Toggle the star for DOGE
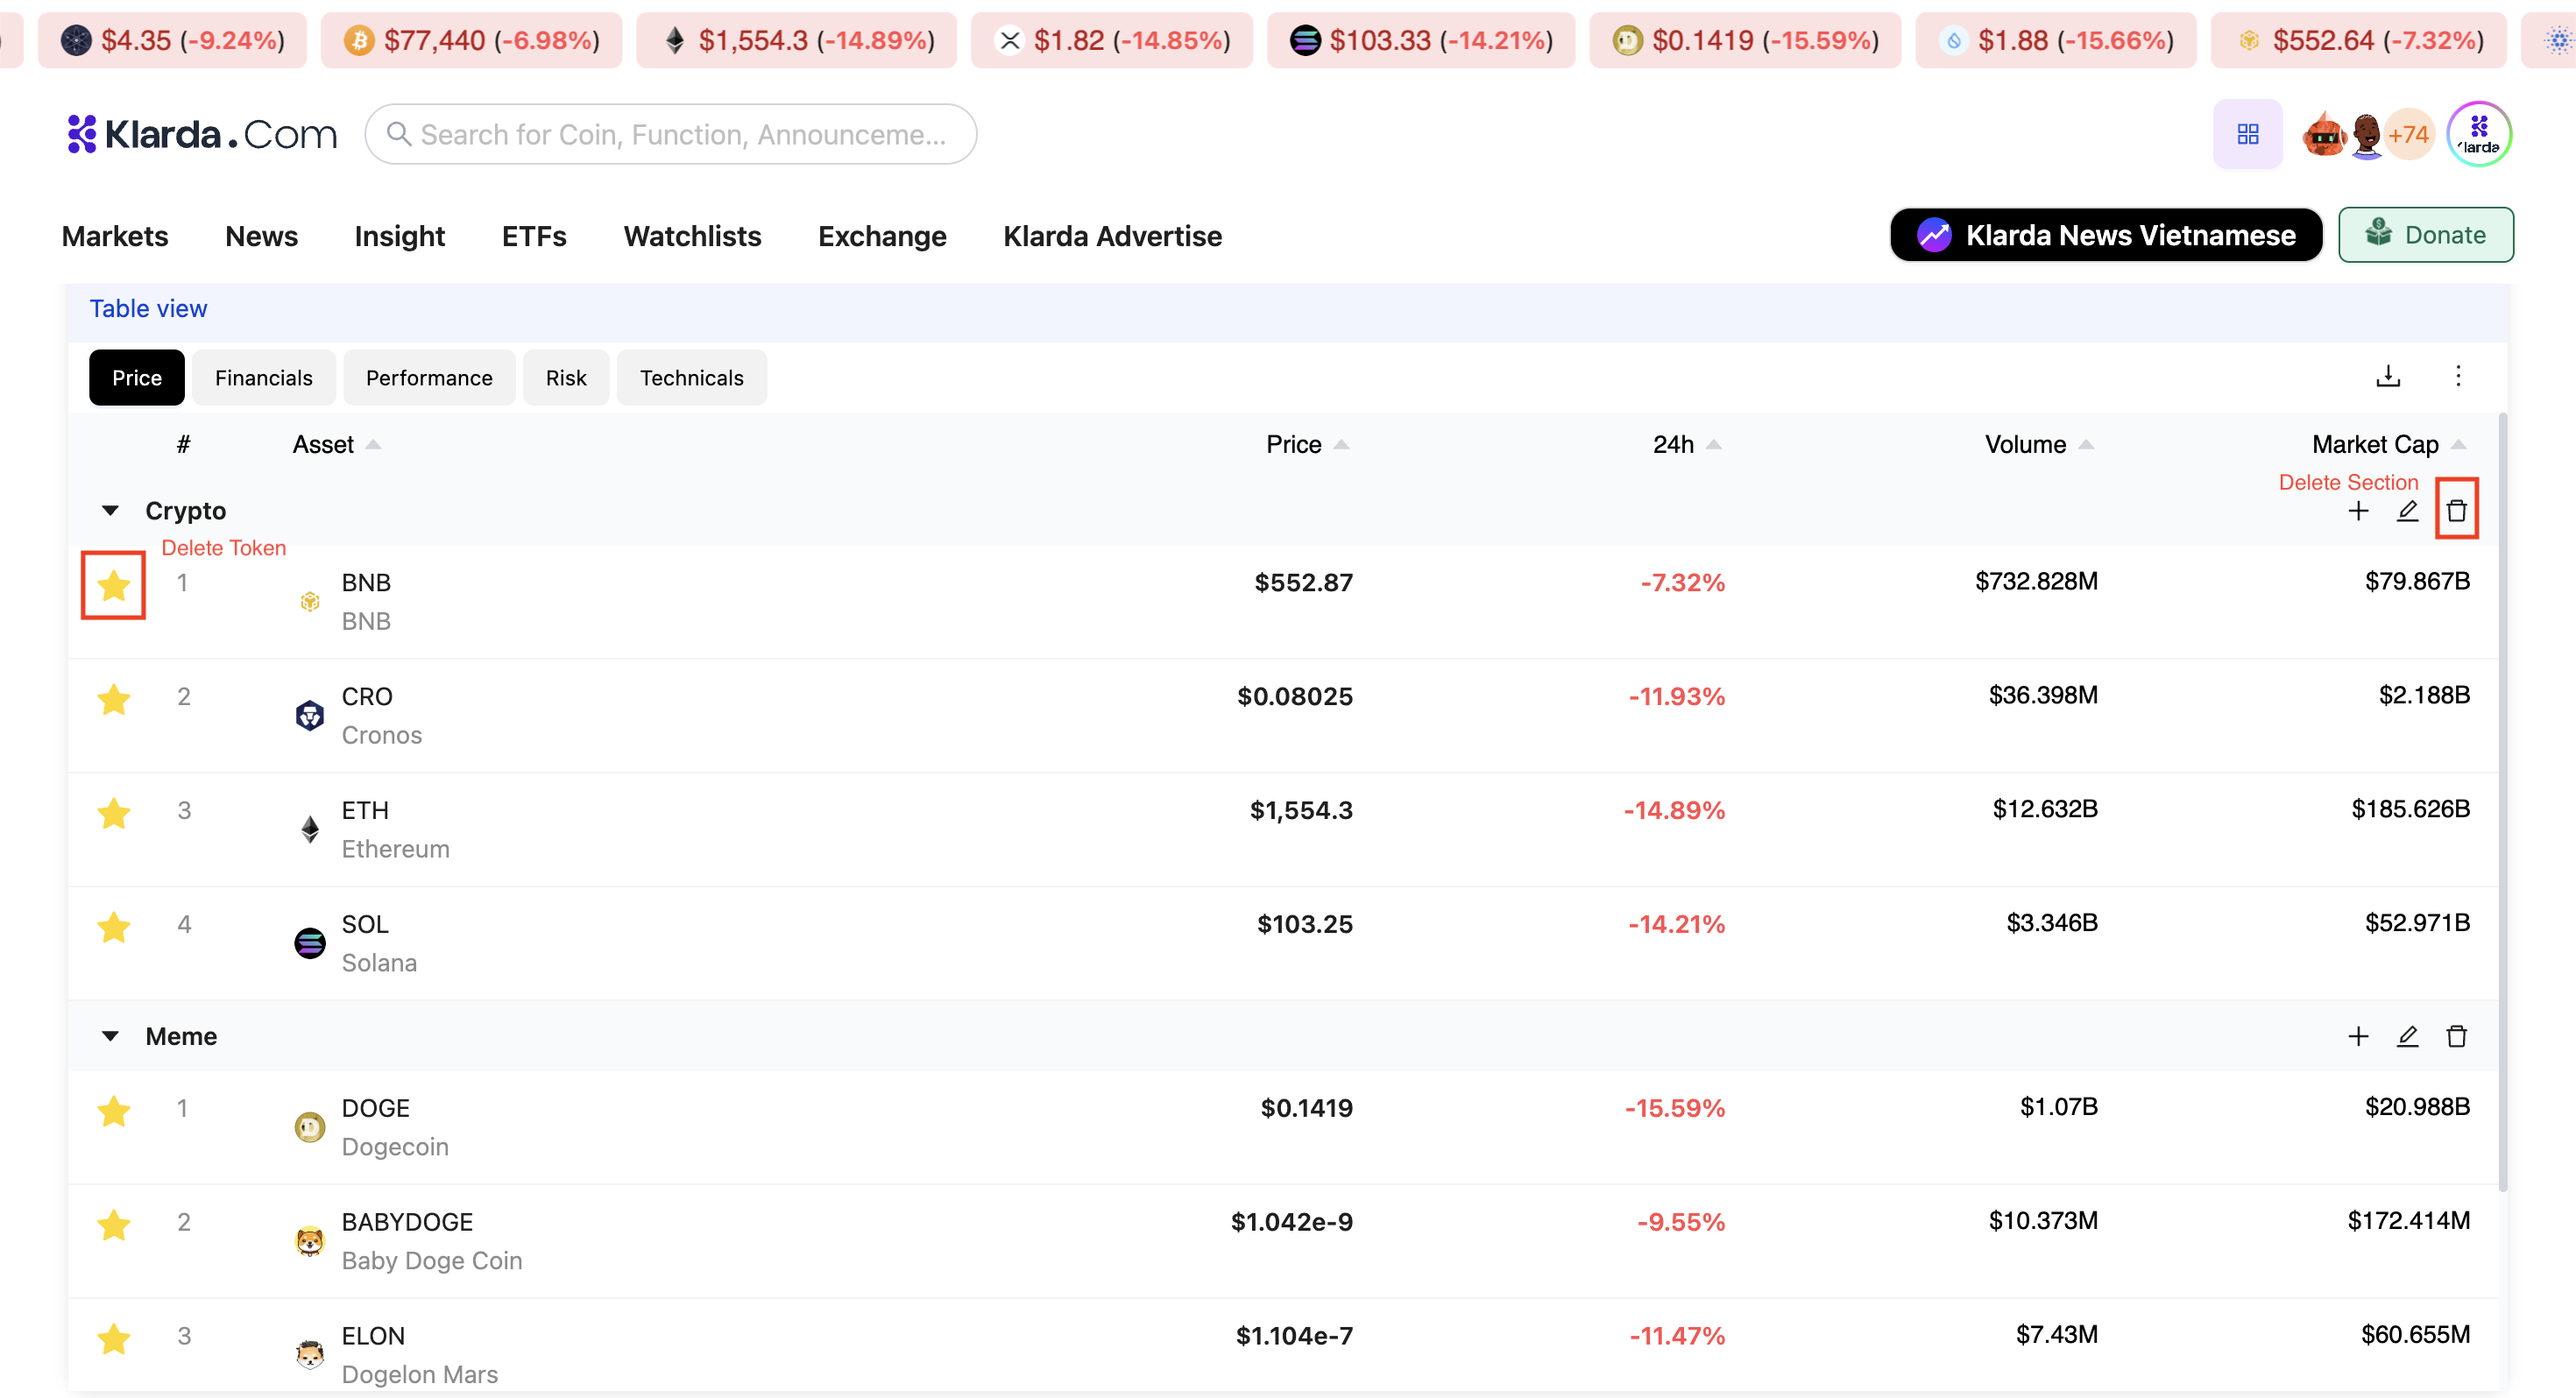 [113, 1111]
